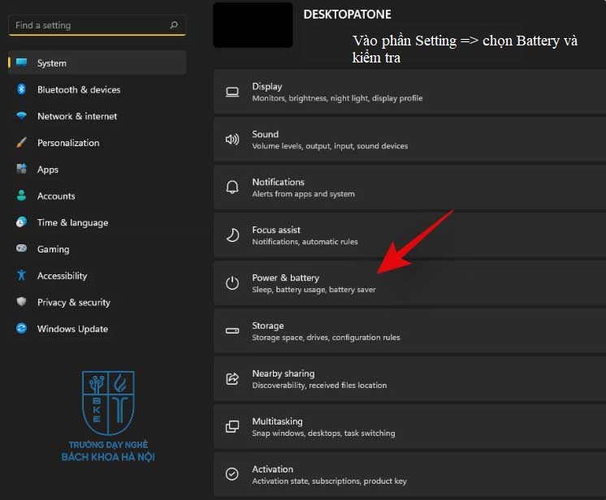The height and width of the screenshot is (500, 606).
Task: Click the Display laptop icon
Action: 232,92
